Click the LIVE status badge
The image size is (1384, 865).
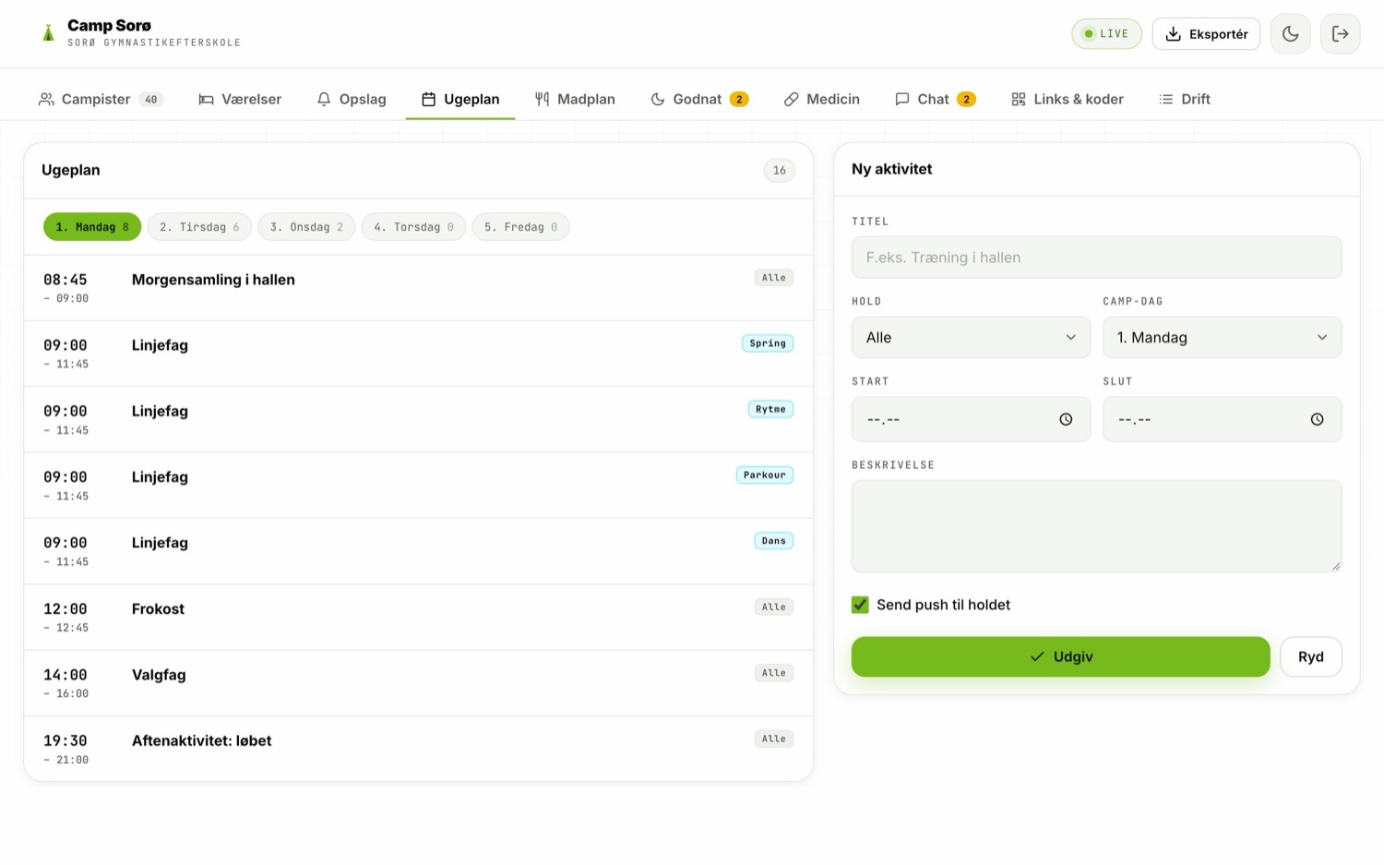point(1106,34)
